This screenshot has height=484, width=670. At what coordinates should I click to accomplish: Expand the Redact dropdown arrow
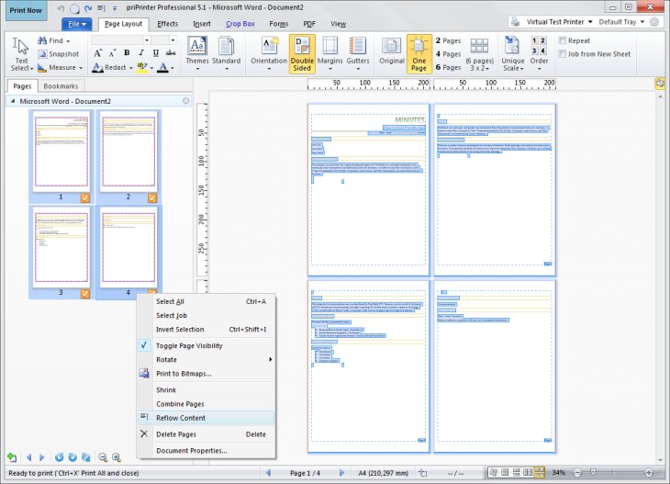point(130,68)
